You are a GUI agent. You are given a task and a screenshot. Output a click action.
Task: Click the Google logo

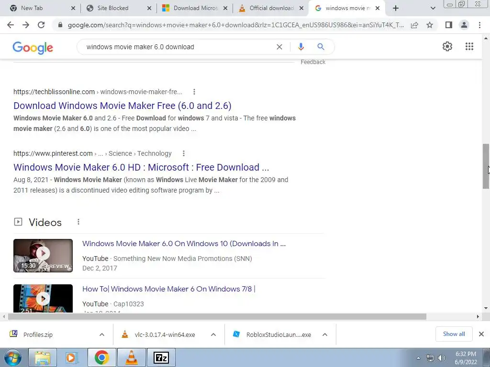[x=33, y=47]
